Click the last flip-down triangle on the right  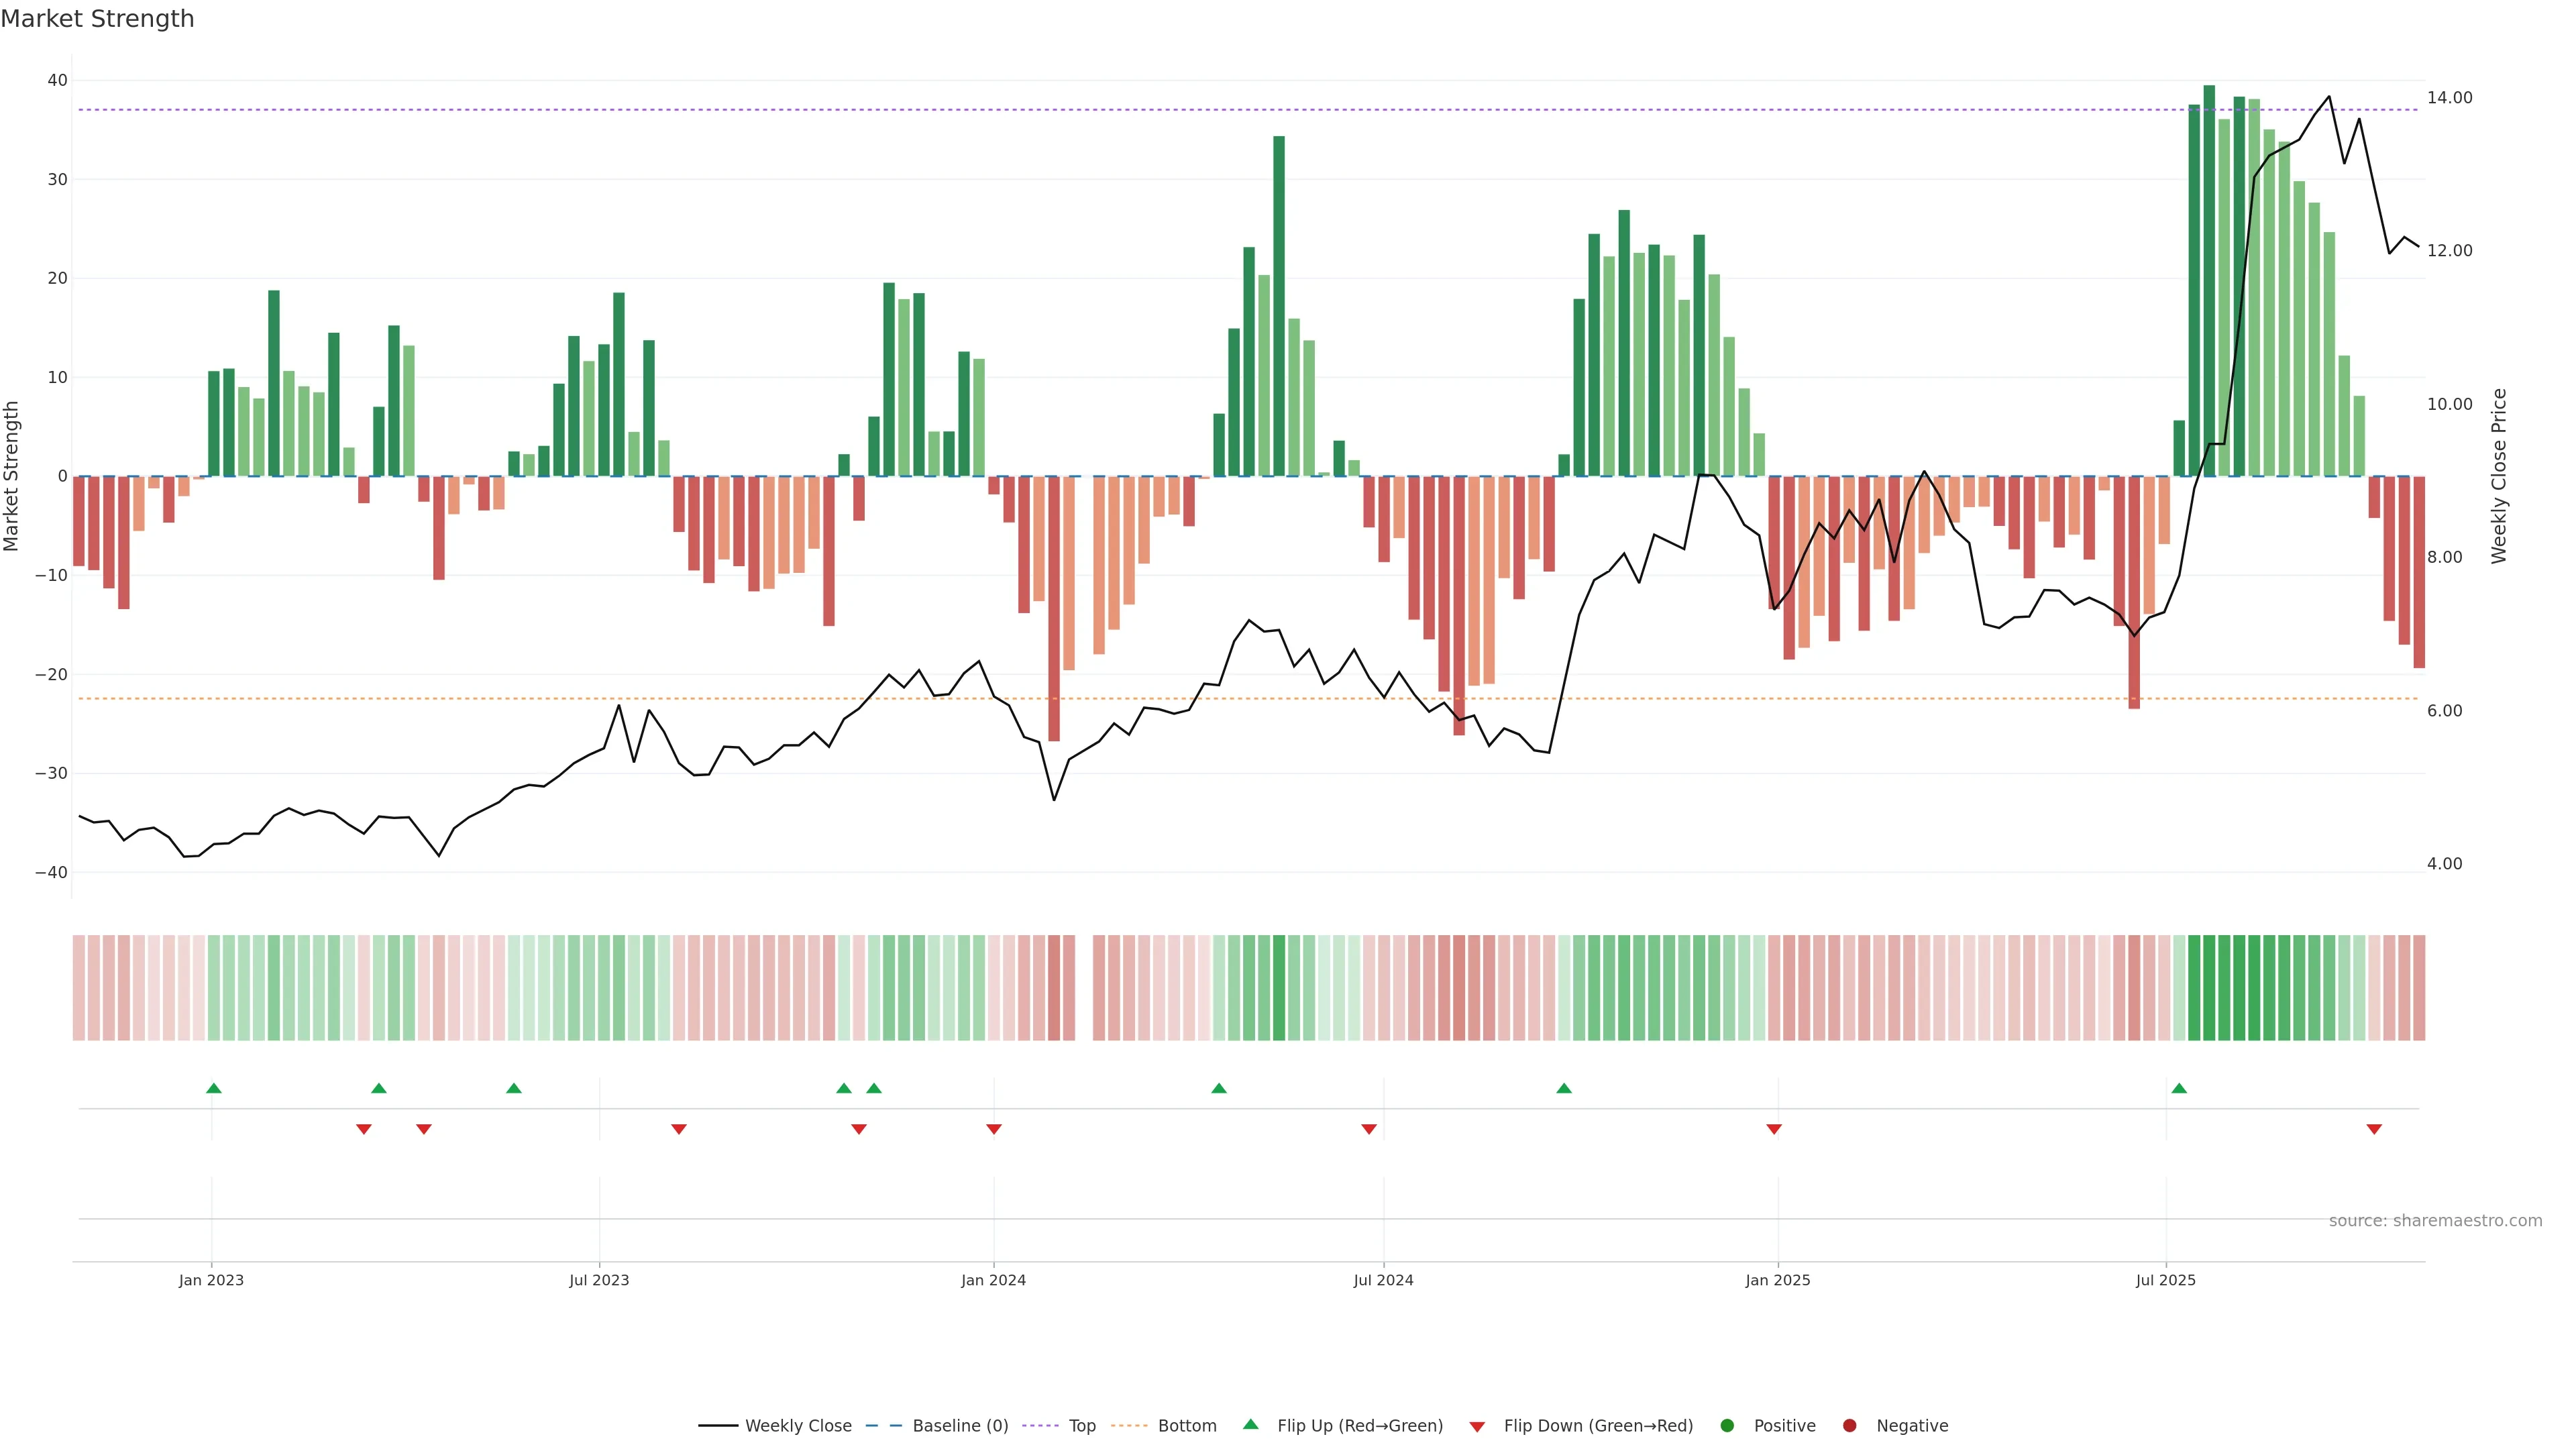[2374, 1129]
